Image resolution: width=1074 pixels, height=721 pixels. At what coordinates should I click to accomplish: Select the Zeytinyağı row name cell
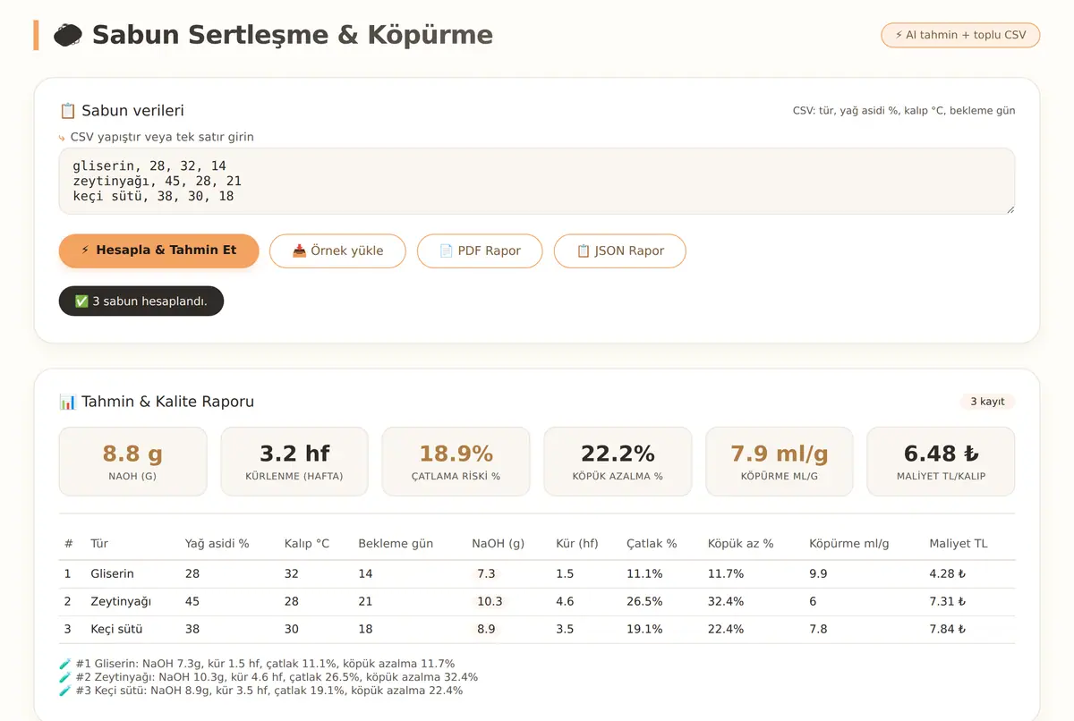(x=121, y=601)
